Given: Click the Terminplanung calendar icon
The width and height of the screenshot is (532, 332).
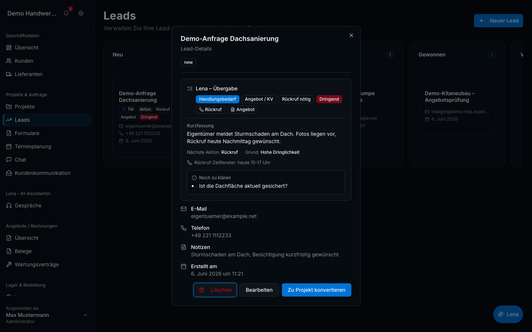Looking at the screenshot, I should pos(9,146).
